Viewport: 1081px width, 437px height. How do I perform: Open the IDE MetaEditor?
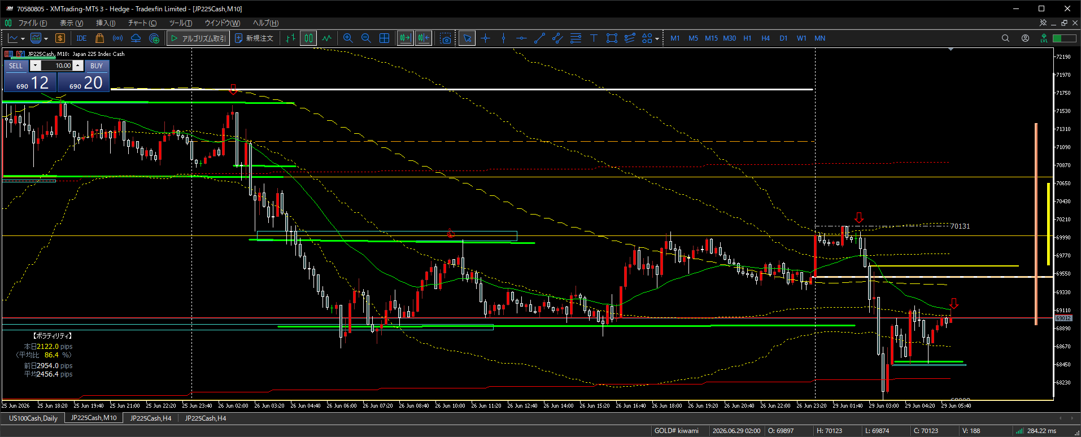click(x=81, y=38)
